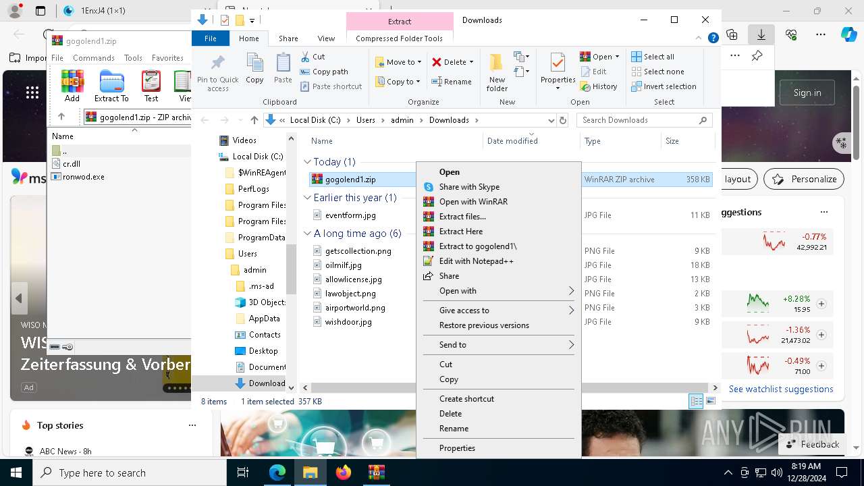Open See watchlist suggestions link
The height and width of the screenshot is (486, 864).
coord(781,389)
